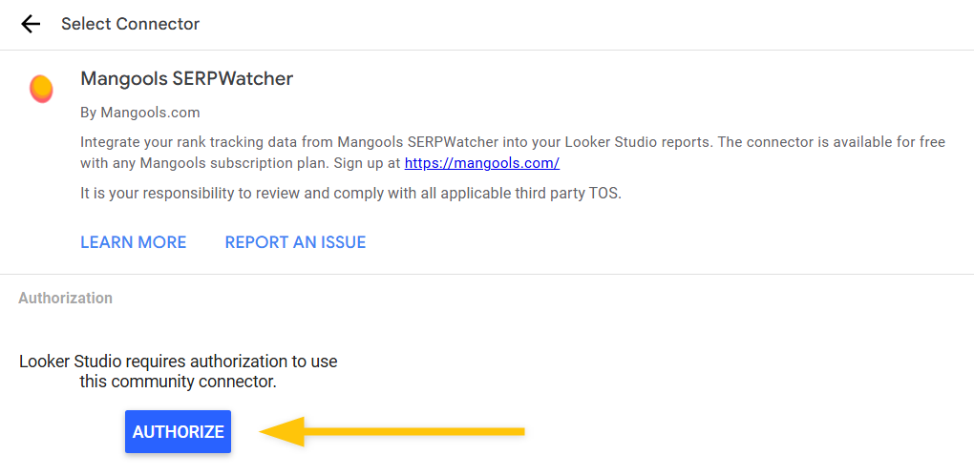The height and width of the screenshot is (476, 974).
Task: Click REPORT AN ISSUE
Action: pyautogui.click(x=295, y=242)
